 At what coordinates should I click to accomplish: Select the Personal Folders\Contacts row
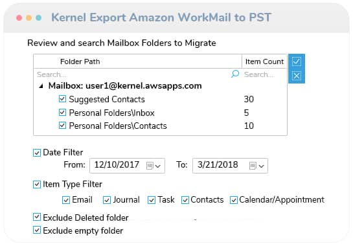(160, 126)
